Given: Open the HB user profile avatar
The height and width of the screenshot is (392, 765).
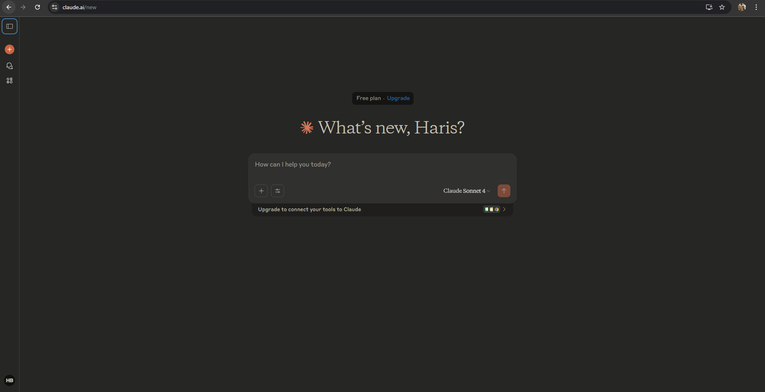Looking at the screenshot, I should tap(10, 380).
